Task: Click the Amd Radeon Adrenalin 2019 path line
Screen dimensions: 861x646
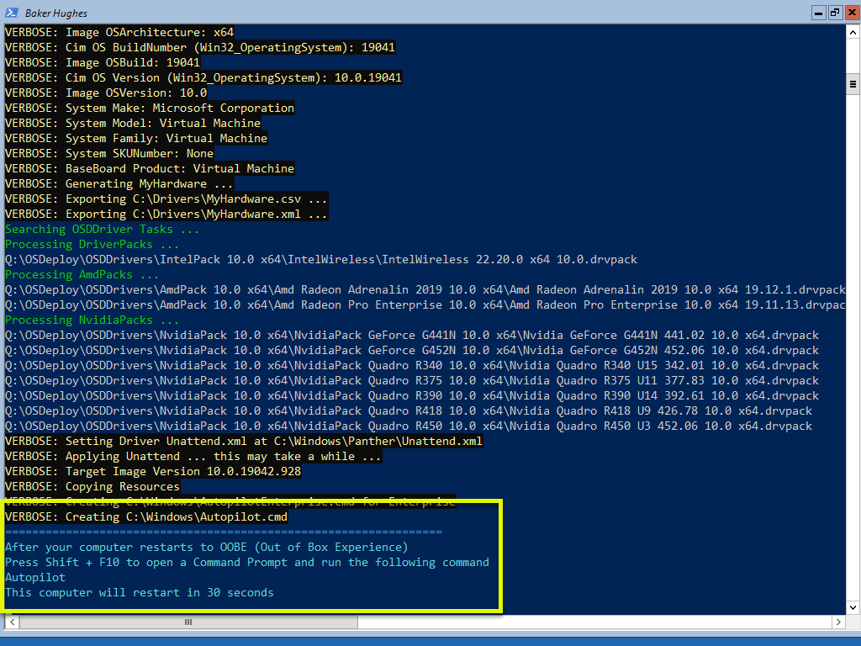Action: [425, 289]
